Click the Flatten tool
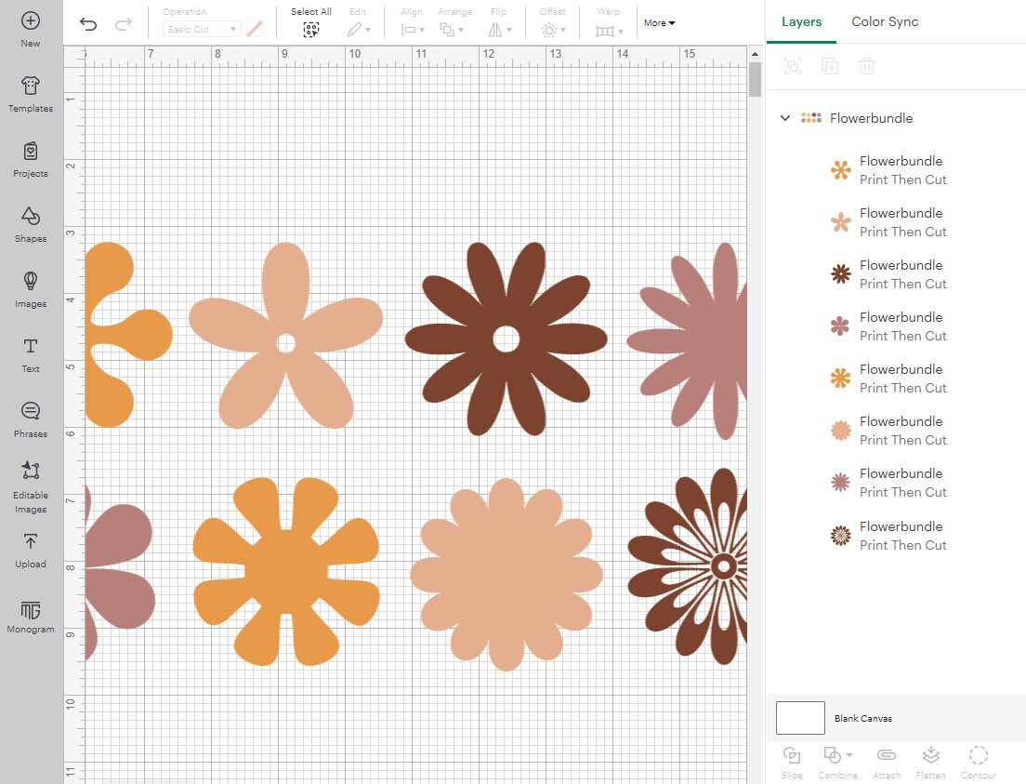Viewport: 1026px width, 784px height. (930, 761)
